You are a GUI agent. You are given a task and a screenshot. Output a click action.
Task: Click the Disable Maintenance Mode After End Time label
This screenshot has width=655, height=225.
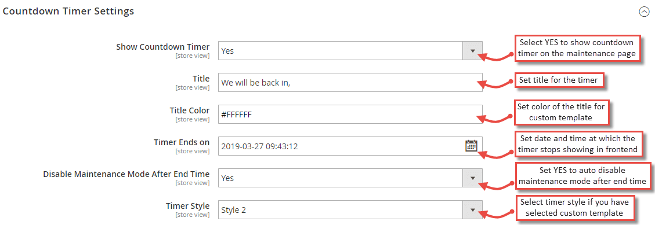126,174
